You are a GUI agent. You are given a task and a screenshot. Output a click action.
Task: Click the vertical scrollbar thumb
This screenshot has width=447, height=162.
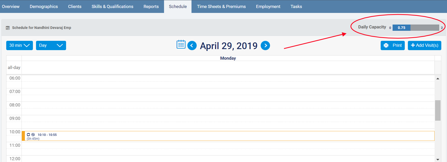coord(438,110)
